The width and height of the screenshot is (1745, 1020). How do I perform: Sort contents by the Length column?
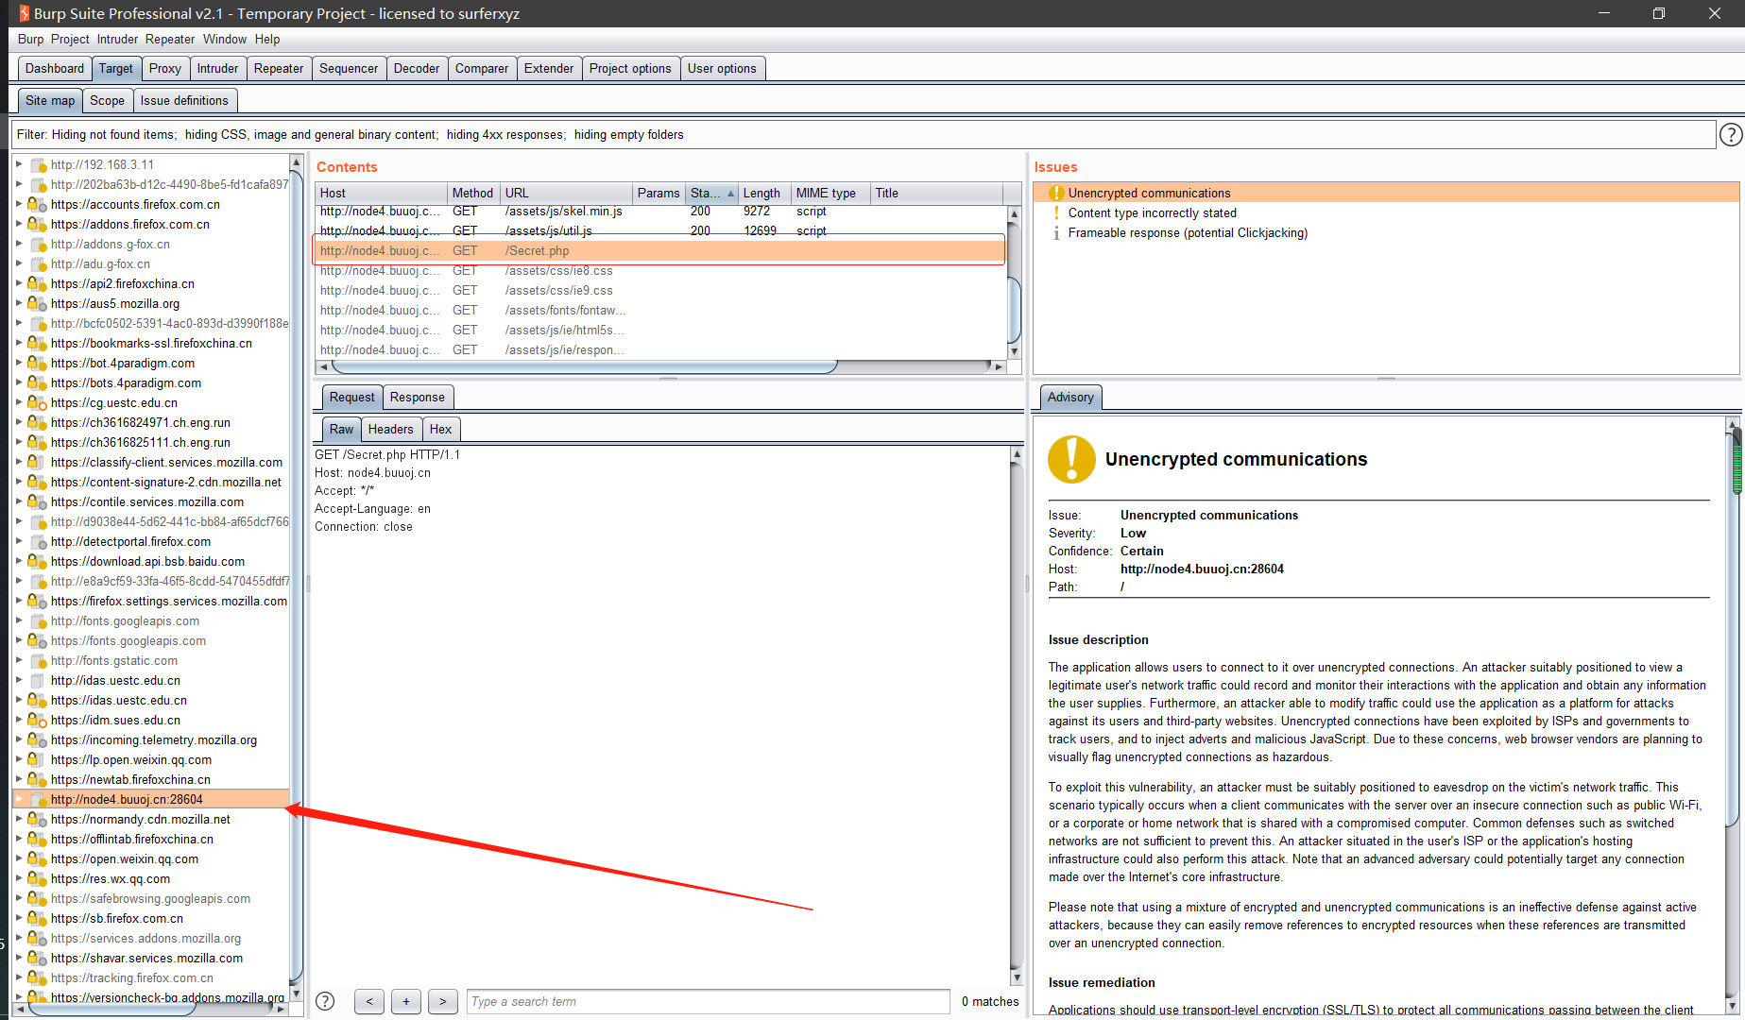[763, 193]
